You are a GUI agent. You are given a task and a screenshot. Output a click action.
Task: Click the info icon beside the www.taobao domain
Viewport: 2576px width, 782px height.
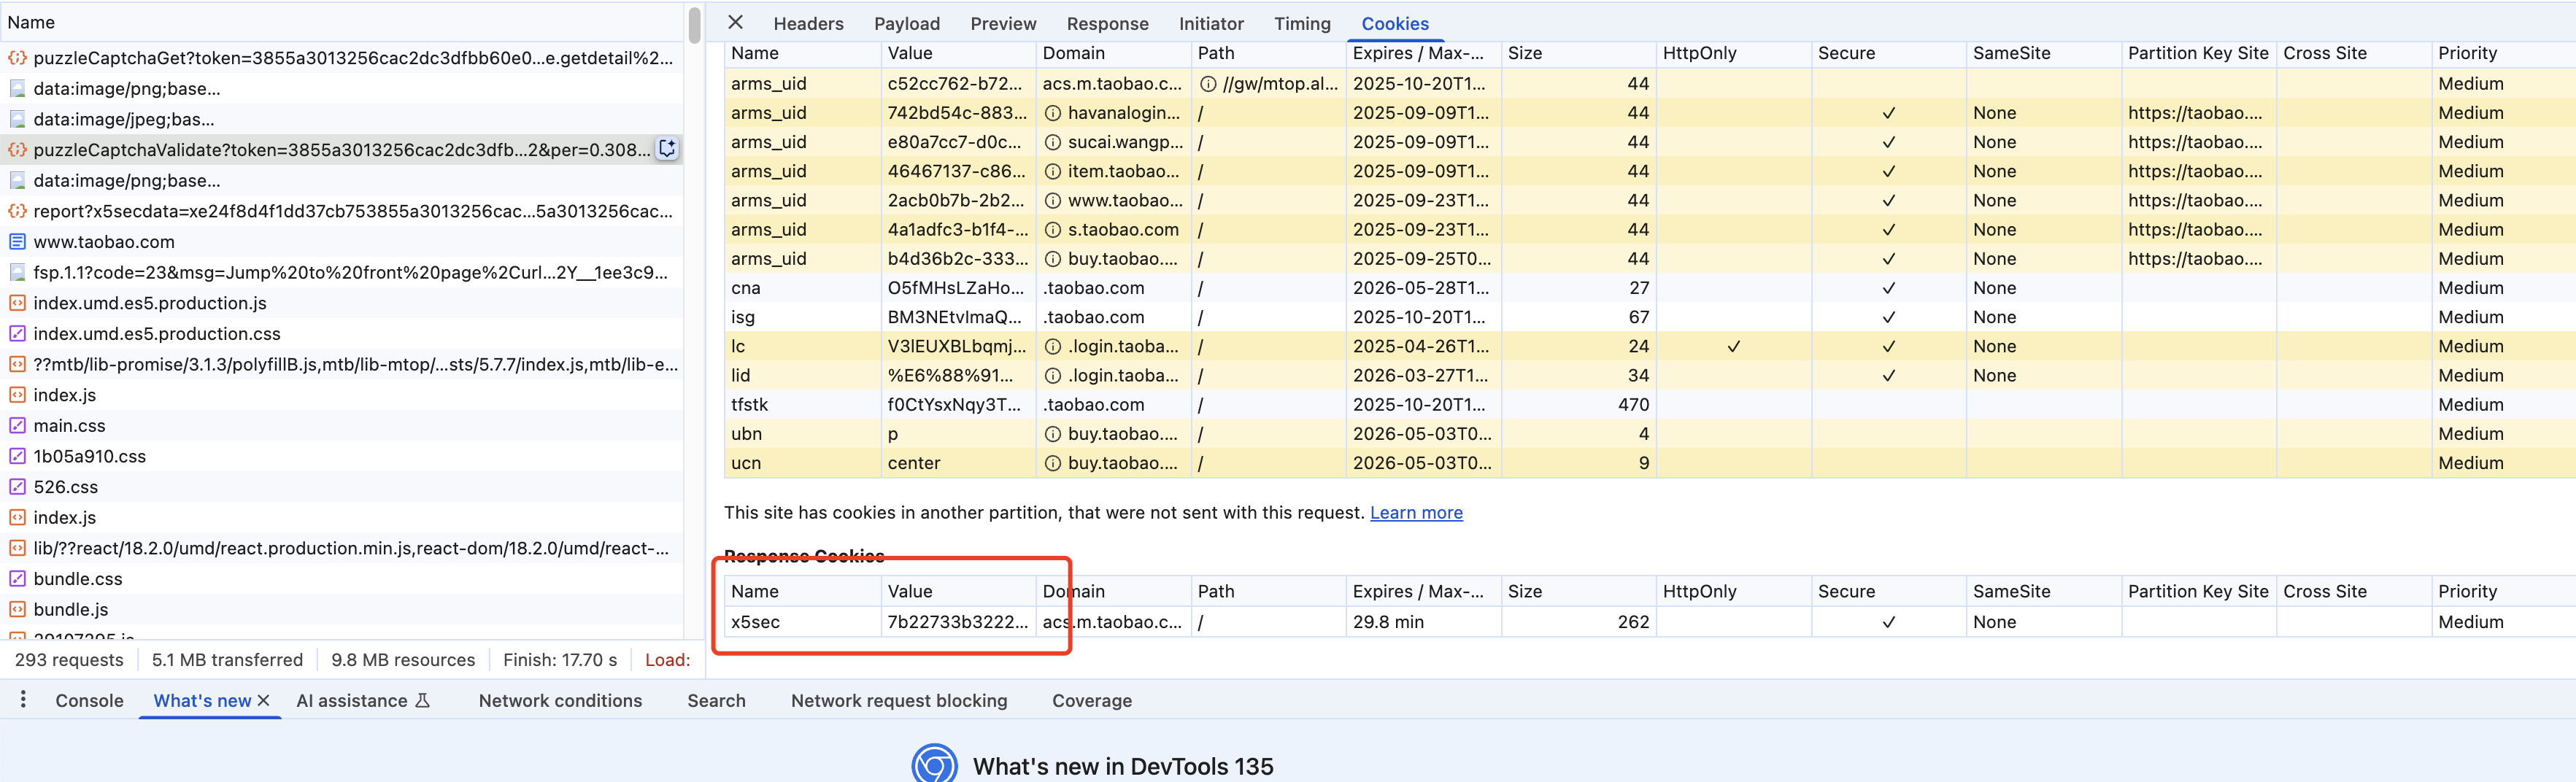[x=1052, y=200]
